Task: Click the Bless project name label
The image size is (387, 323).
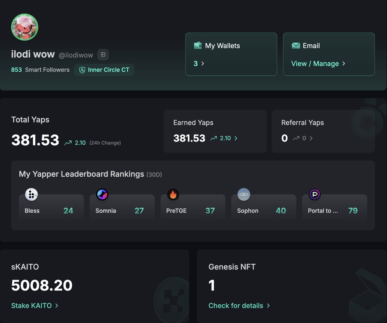Action: pos(32,211)
